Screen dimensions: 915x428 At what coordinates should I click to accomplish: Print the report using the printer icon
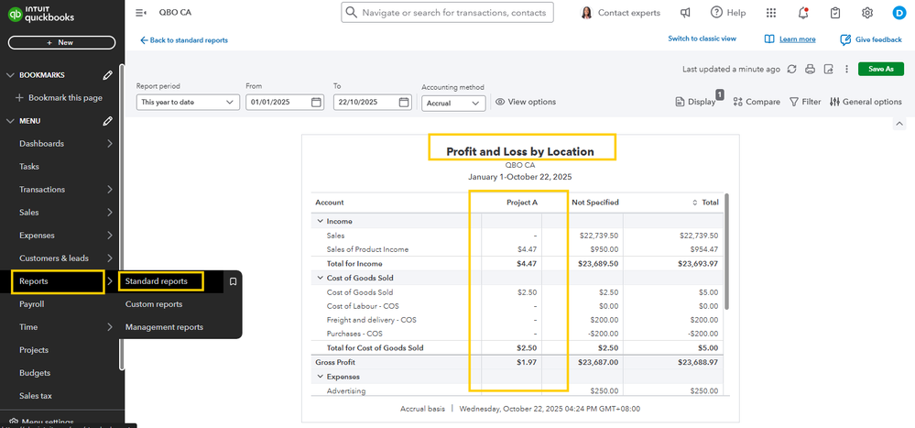pyautogui.click(x=810, y=69)
